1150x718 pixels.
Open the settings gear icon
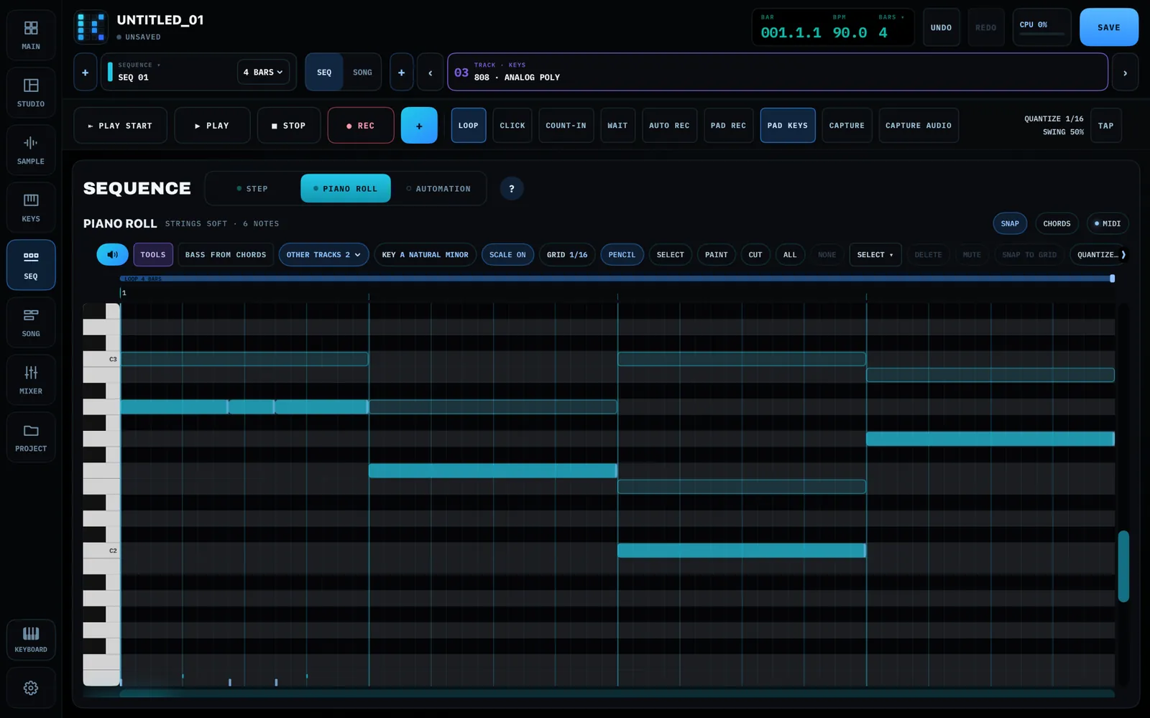[x=31, y=688]
